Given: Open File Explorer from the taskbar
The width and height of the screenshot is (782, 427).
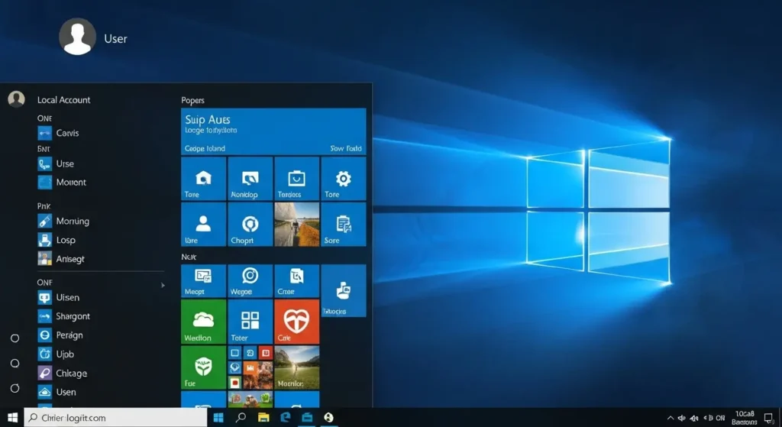Looking at the screenshot, I should [x=263, y=418].
